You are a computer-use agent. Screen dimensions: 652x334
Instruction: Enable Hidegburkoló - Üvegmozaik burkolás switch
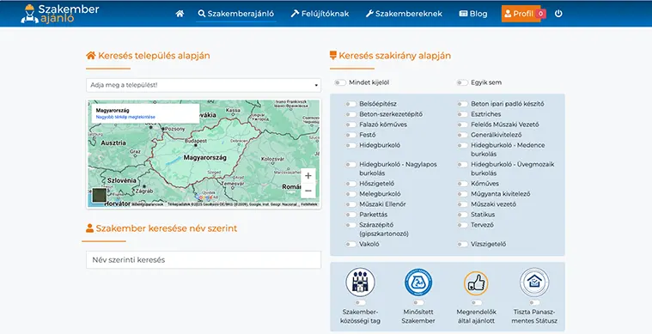pyautogui.click(x=462, y=165)
